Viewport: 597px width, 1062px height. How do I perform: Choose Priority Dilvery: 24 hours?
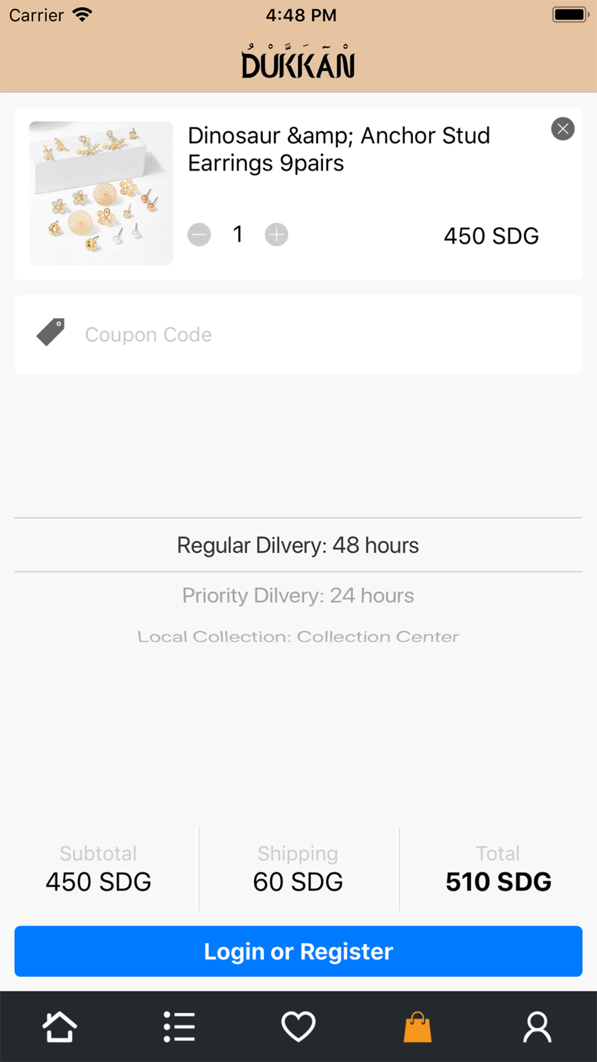(x=298, y=596)
